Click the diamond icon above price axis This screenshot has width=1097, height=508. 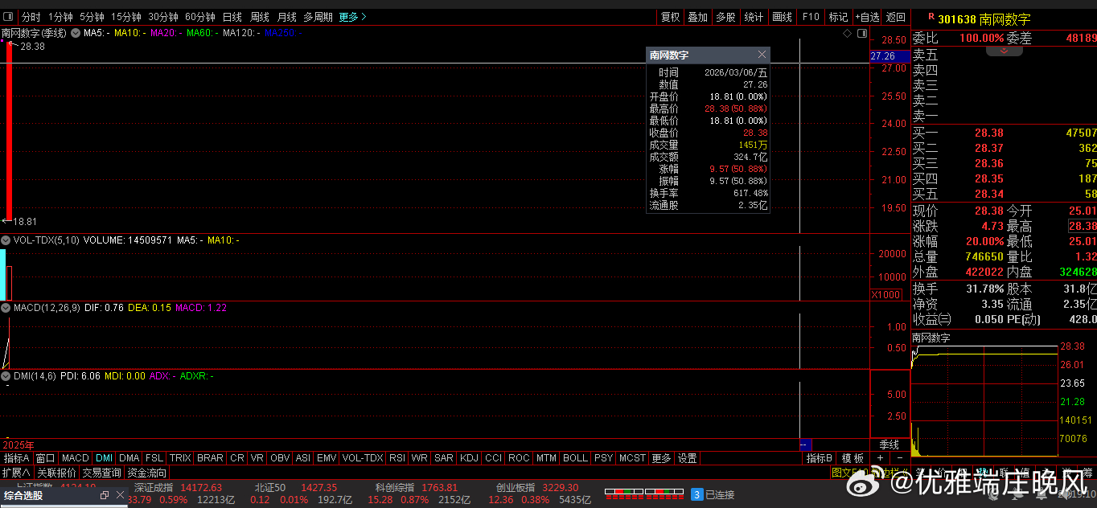[847, 34]
